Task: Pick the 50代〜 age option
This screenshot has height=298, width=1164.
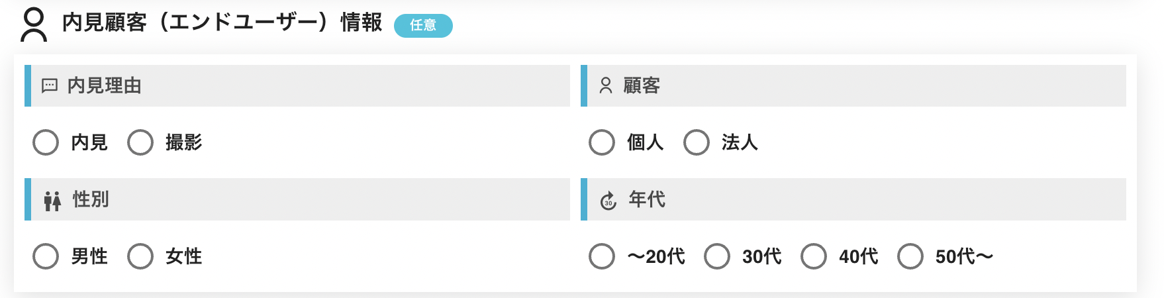Action: pyautogui.click(x=910, y=256)
